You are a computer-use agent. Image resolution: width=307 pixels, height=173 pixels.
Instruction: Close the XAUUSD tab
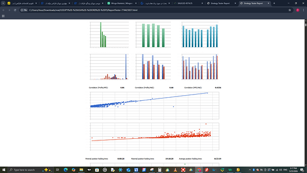point(202,3)
